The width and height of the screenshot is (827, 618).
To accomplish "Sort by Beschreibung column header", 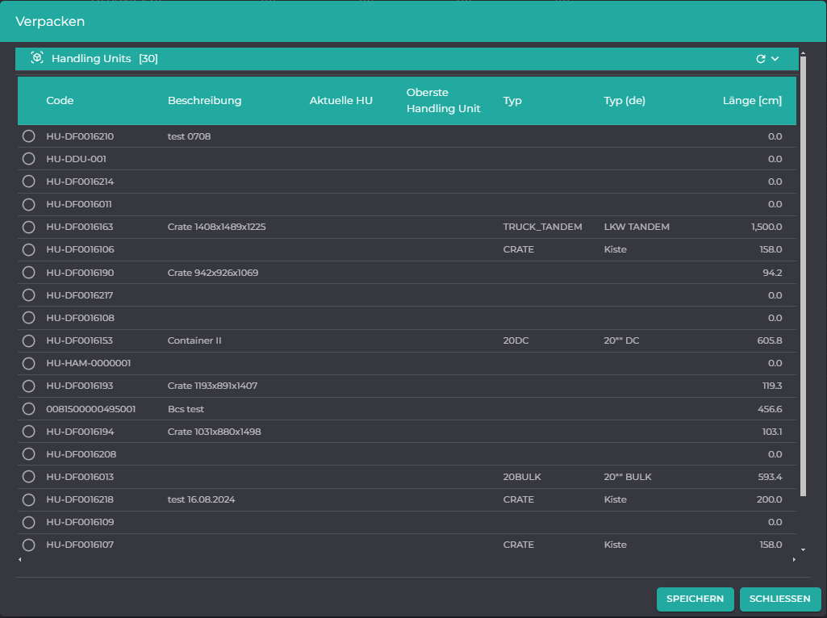I will click(x=205, y=101).
